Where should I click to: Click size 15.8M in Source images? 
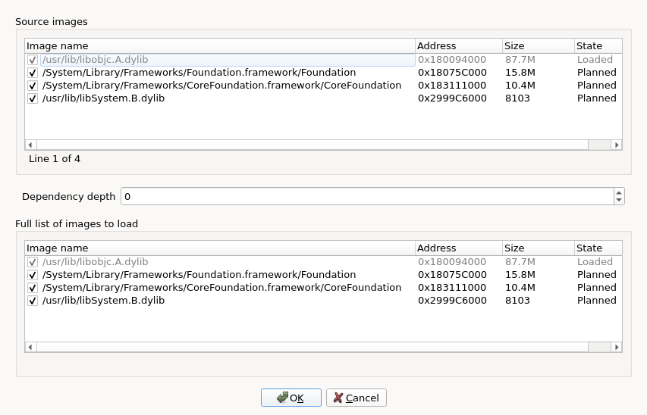(x=520, y=73)
